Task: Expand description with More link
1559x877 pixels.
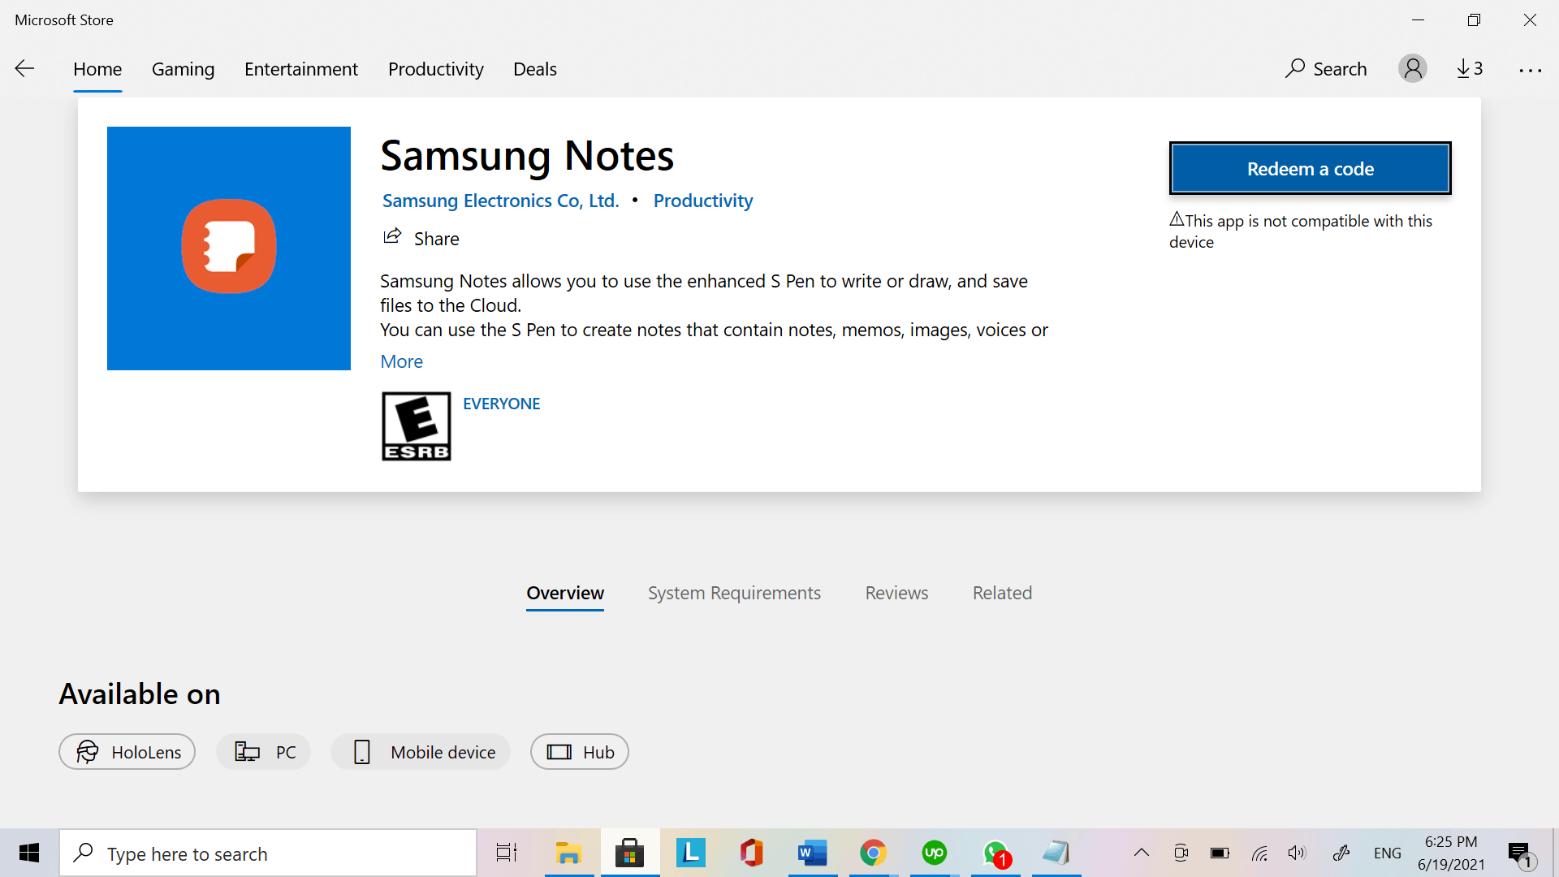Action: [401, 361]
